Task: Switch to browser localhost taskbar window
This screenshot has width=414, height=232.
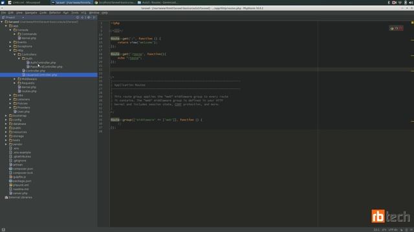Action: (115, 3)
